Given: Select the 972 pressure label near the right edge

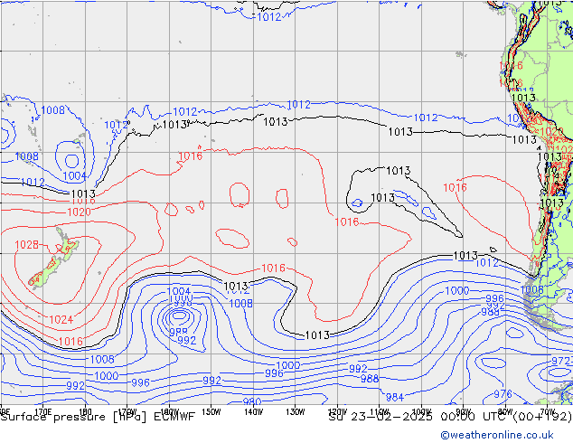Looking at the screenshot, I should [x=560, y=361].
